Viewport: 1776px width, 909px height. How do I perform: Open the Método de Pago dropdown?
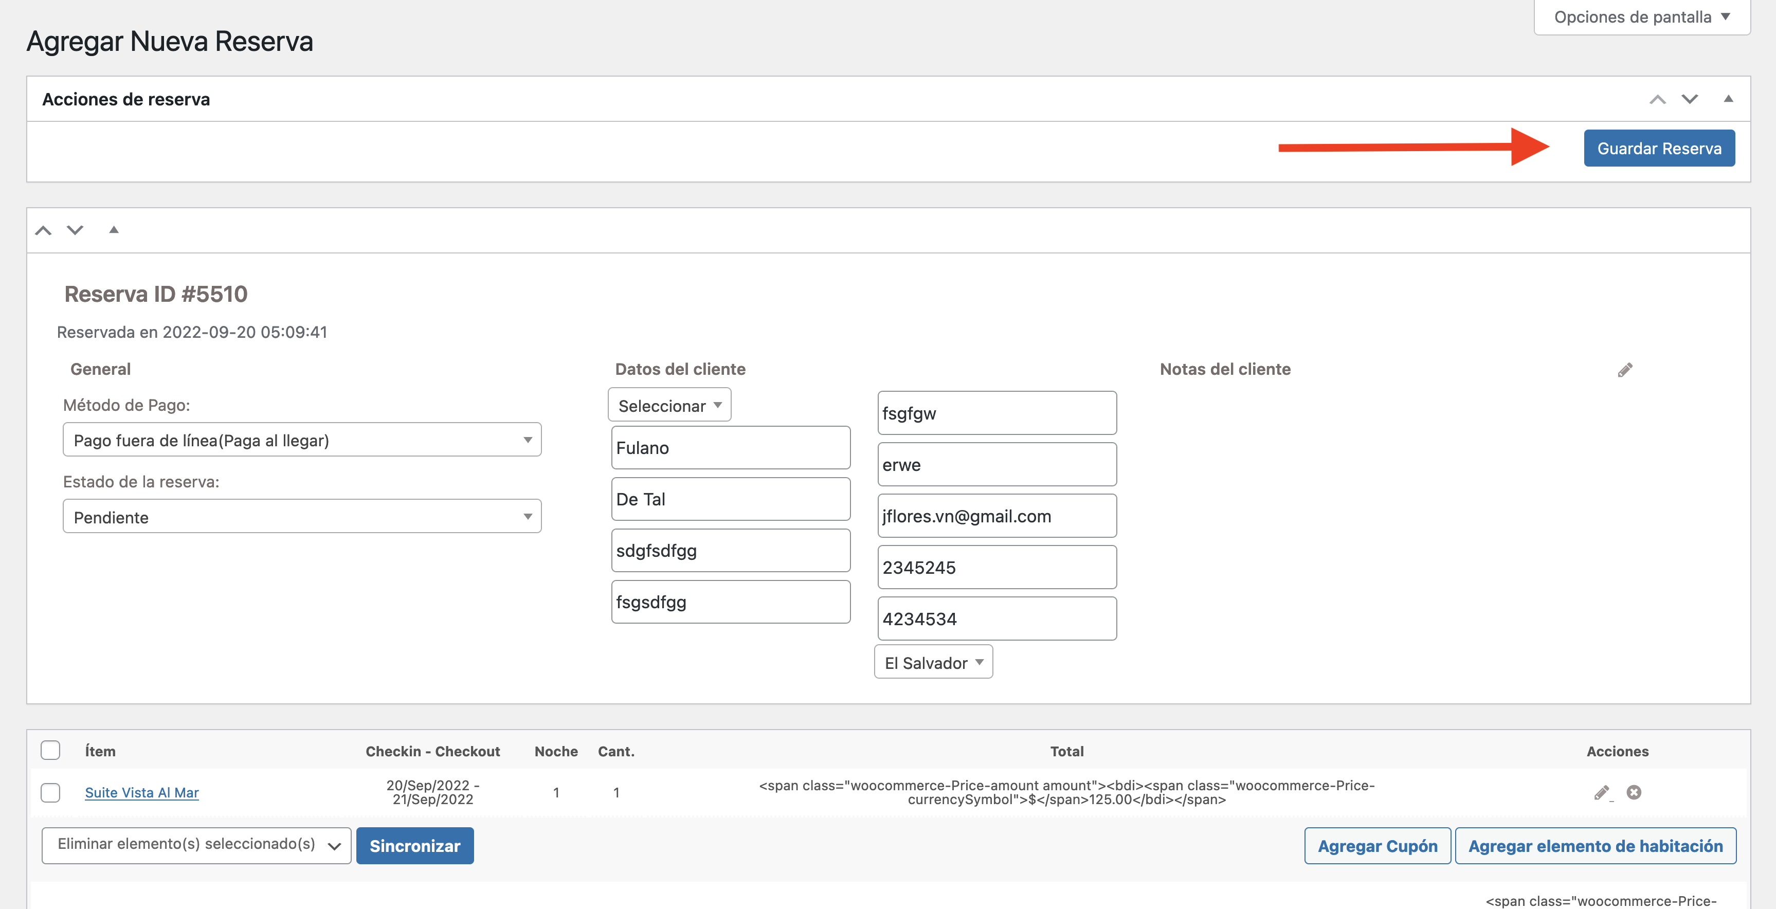coord(301,440)
